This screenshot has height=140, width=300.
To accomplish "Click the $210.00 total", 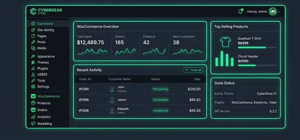I will coord(194,89).
